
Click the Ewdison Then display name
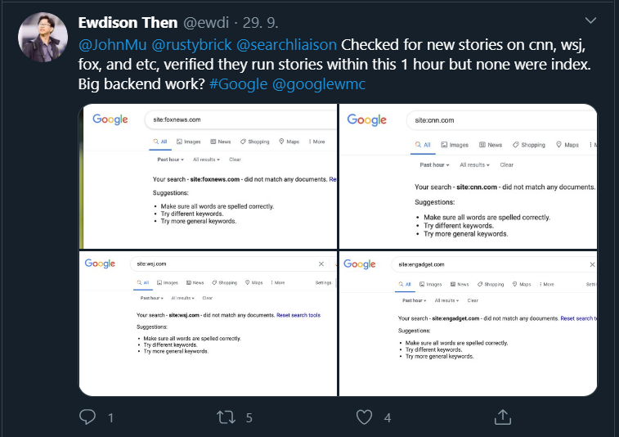click(x=128, y=23)
